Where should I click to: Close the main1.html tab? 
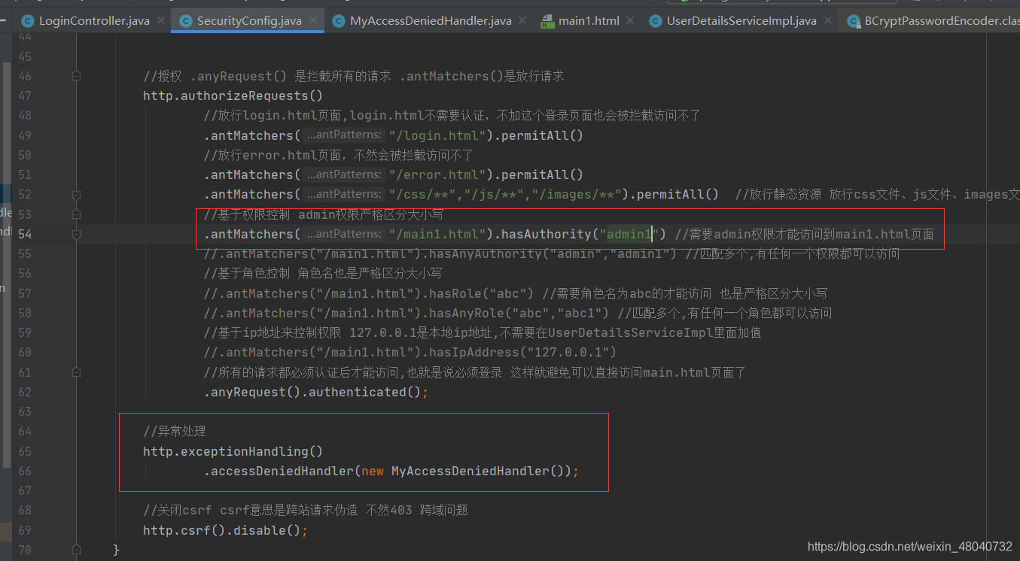pos(630,21)
